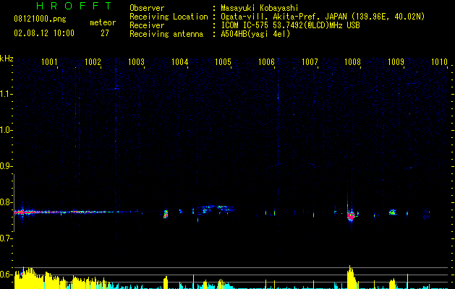Viewport: 455px width, 289px height.
Task: Click the 1.0 kHz frequency label
Action: [x=6, y=130]
